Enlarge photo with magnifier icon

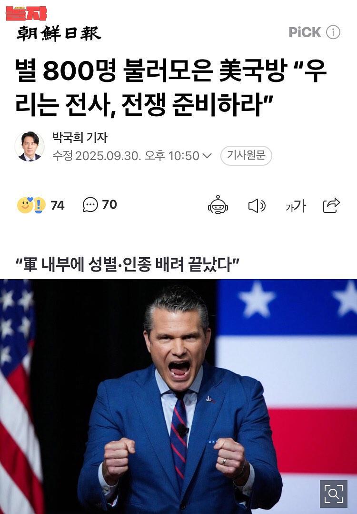333,494
